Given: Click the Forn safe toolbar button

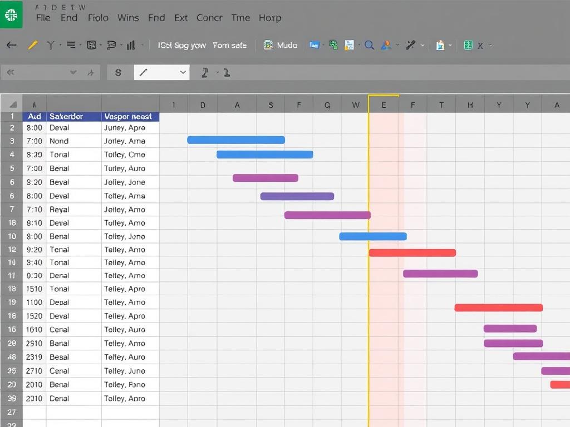Looking at the screenshot, I should pyautogui.click(x=230, y=45).
